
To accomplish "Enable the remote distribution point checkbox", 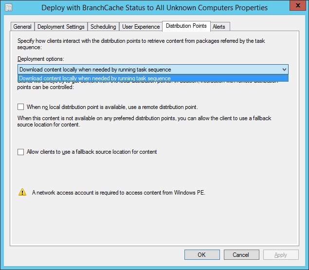I will pyautogui.click(x=20, y=107).
